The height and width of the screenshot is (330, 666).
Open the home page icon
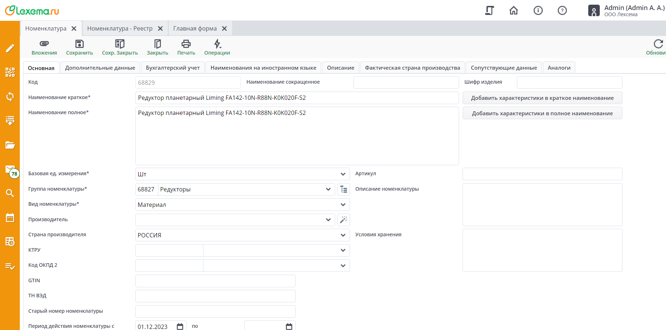click(513, 10)
